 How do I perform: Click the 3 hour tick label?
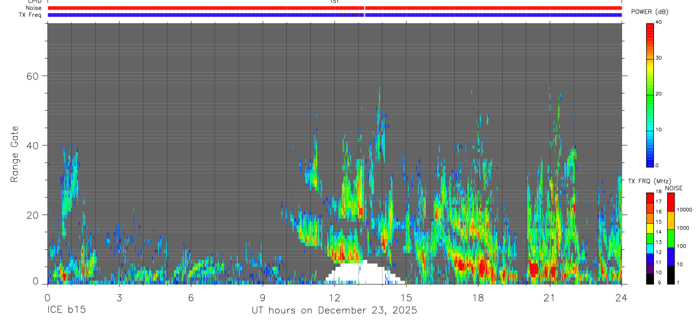[120, 297]
